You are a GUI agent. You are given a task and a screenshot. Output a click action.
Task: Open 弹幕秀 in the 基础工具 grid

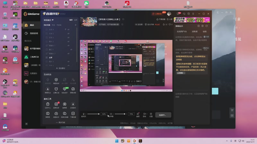48,115
